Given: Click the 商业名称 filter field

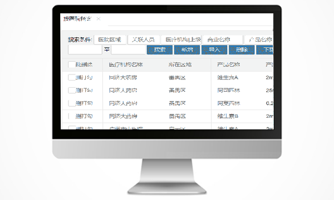Looking at the screenshot, I should pyautogui.click(x=223, y=40).
